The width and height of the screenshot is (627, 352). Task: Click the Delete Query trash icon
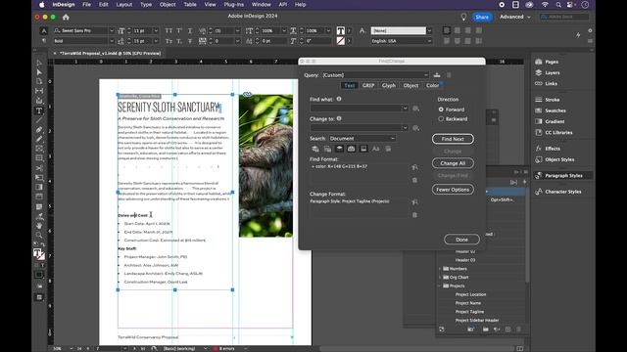pyautogui.click(x=449, y=75)
